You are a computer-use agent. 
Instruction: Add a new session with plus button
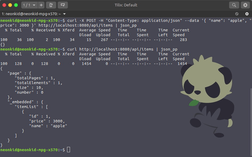pyautogui.click(x=41, y=5)
